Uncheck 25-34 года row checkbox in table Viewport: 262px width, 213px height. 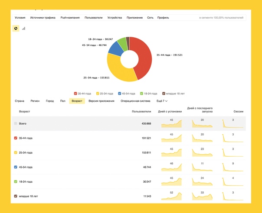(x=16, y=152)
